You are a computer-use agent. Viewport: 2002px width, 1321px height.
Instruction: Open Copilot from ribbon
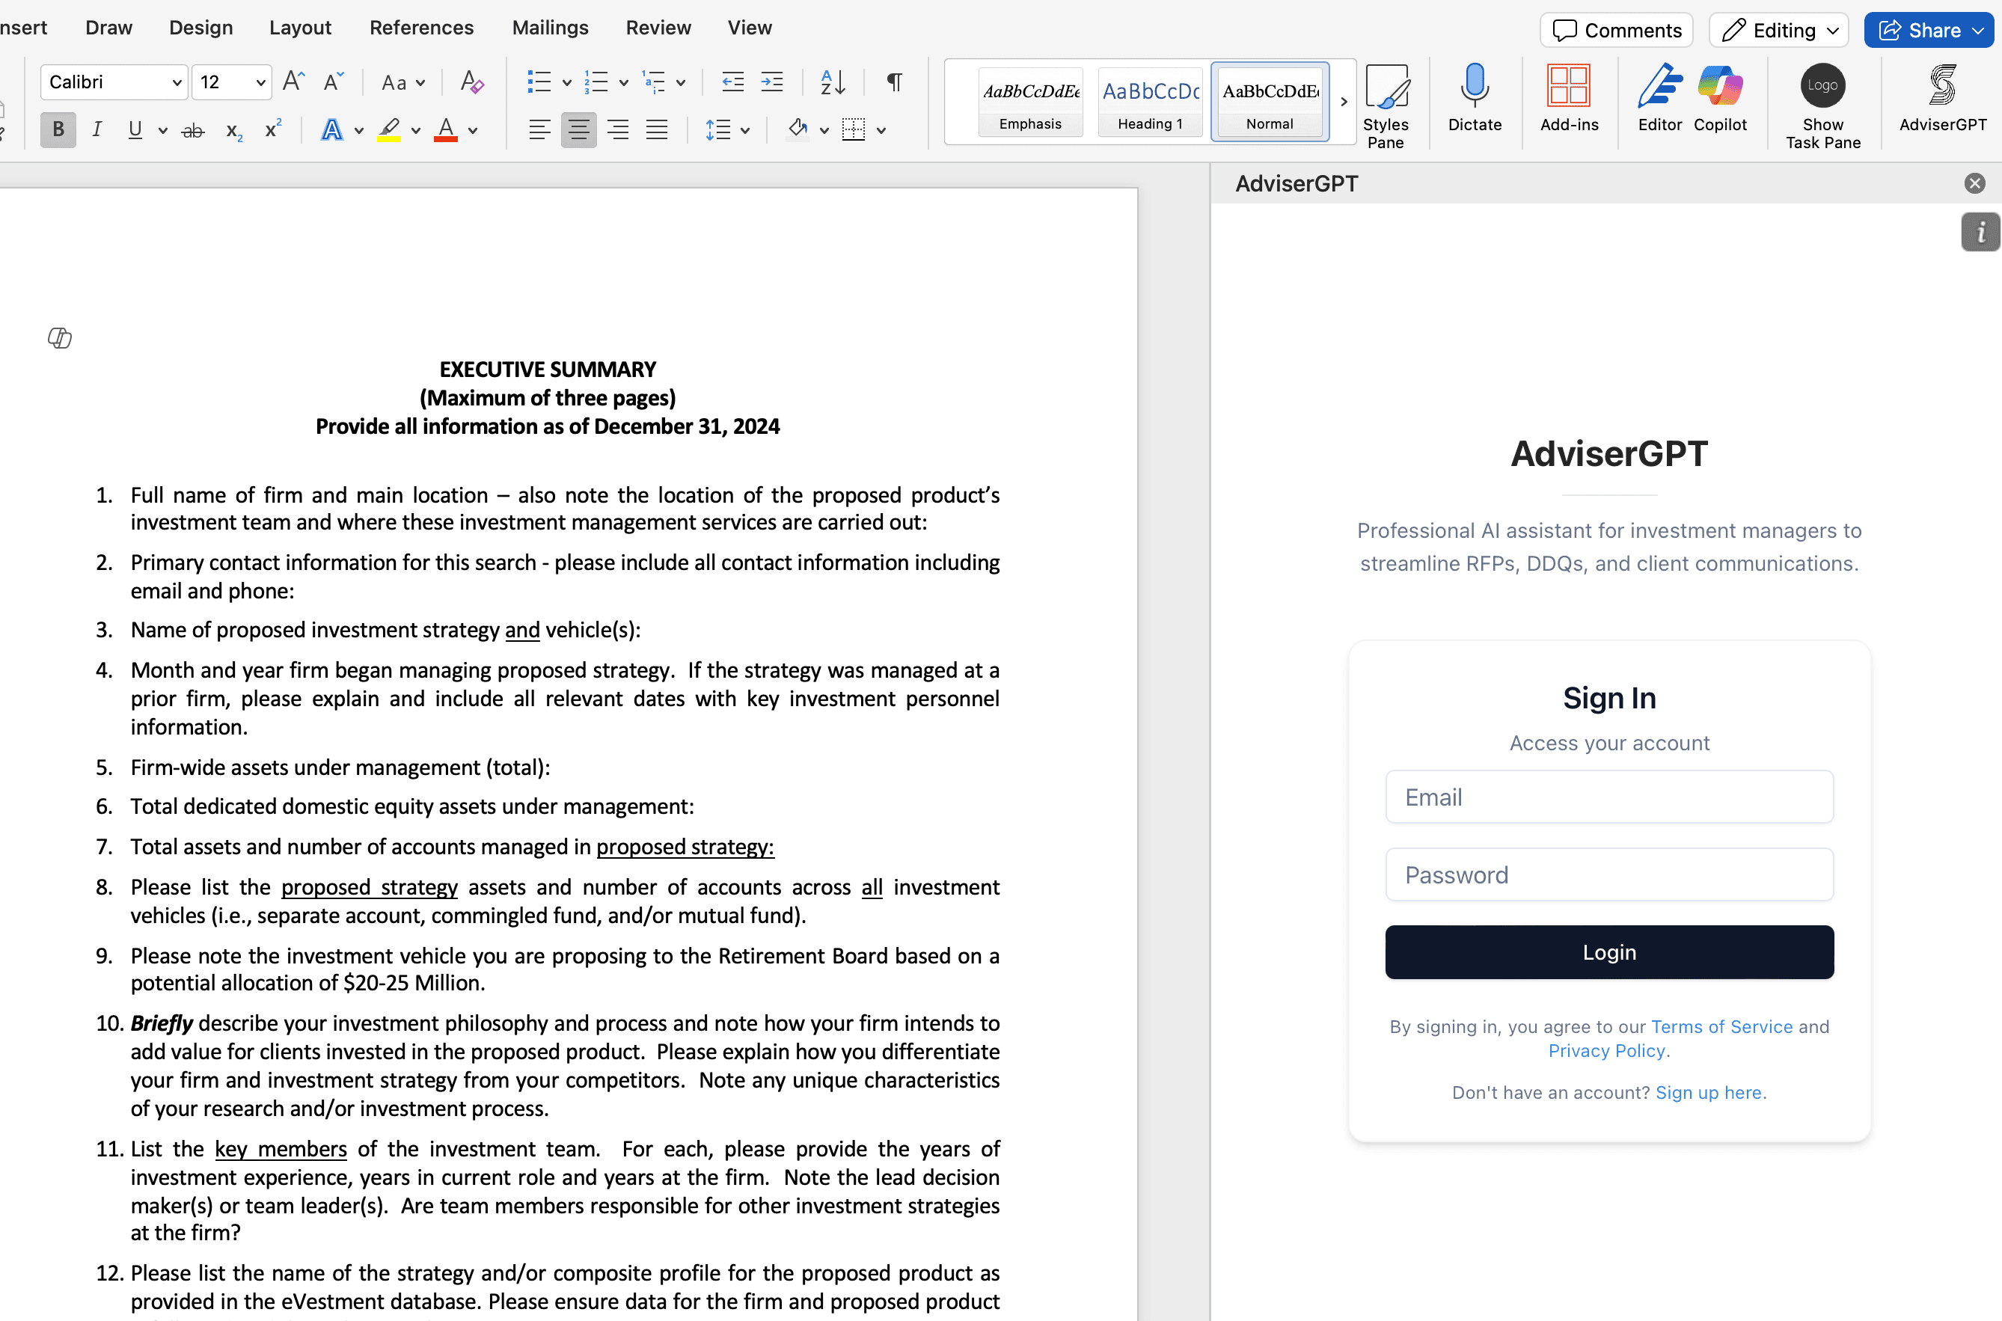coord(1720,98)
